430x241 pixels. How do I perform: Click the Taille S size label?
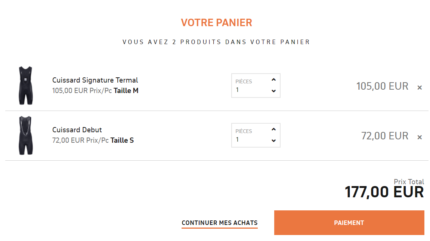(122, 140)
